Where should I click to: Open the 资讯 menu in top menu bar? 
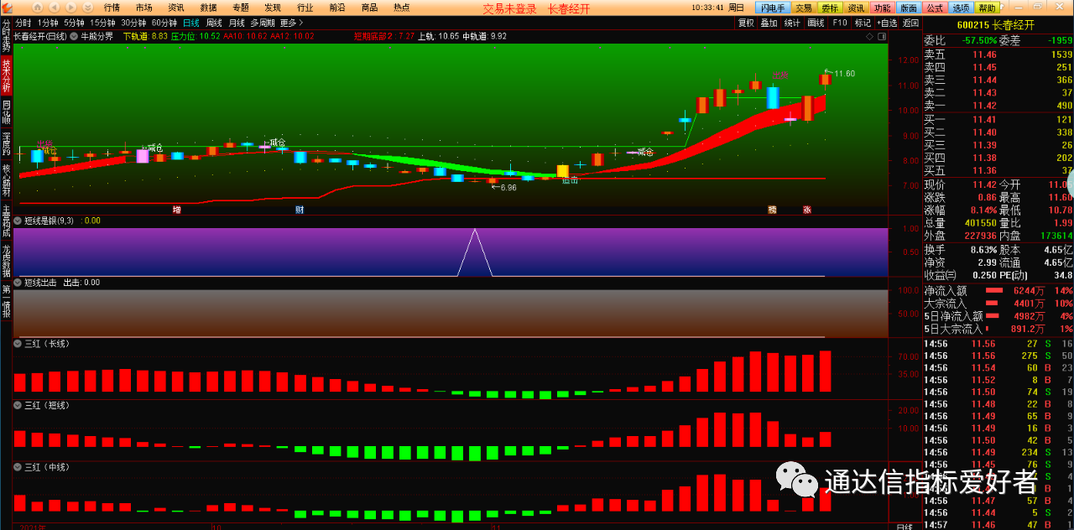point(176,8)
